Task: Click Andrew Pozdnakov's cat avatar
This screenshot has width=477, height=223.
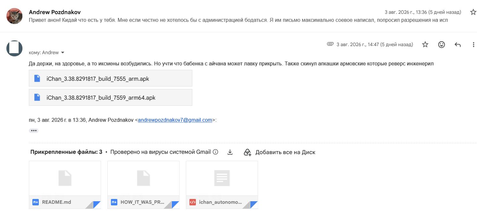Action: click(14, 16)
